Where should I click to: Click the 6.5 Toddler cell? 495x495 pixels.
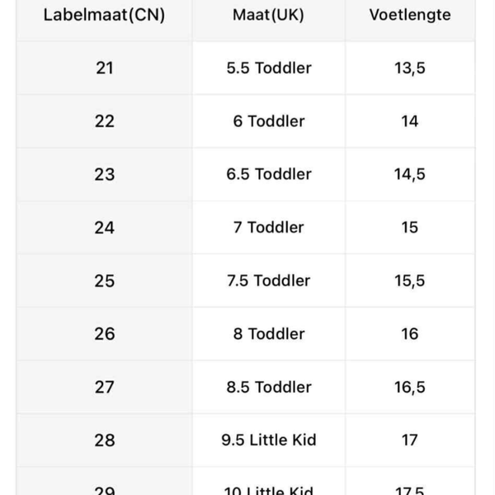coord(269,174)
